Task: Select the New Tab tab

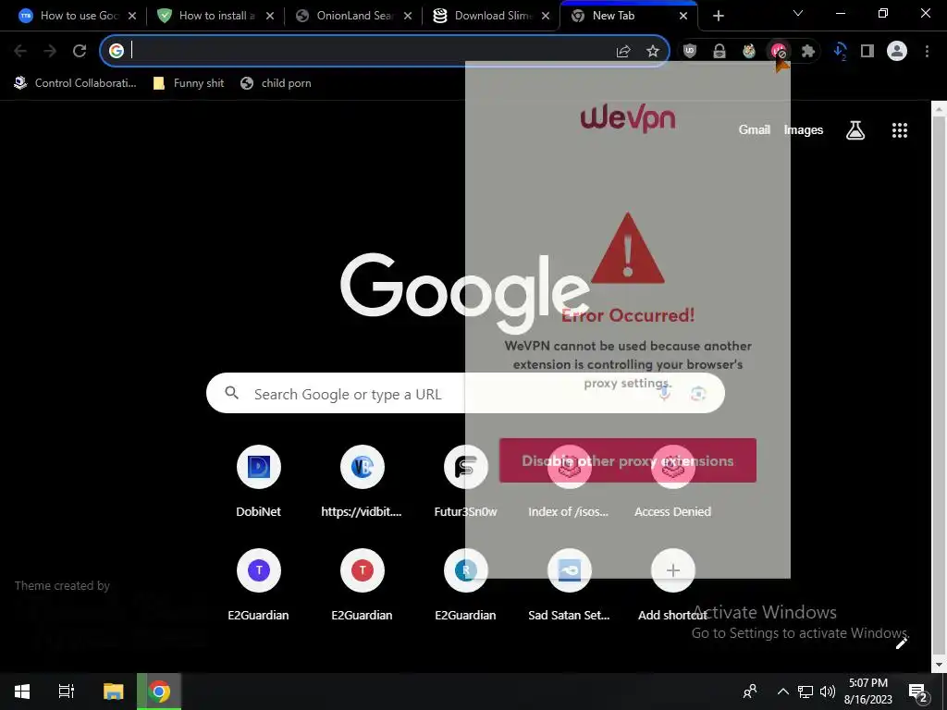Action: pos(628,16)
